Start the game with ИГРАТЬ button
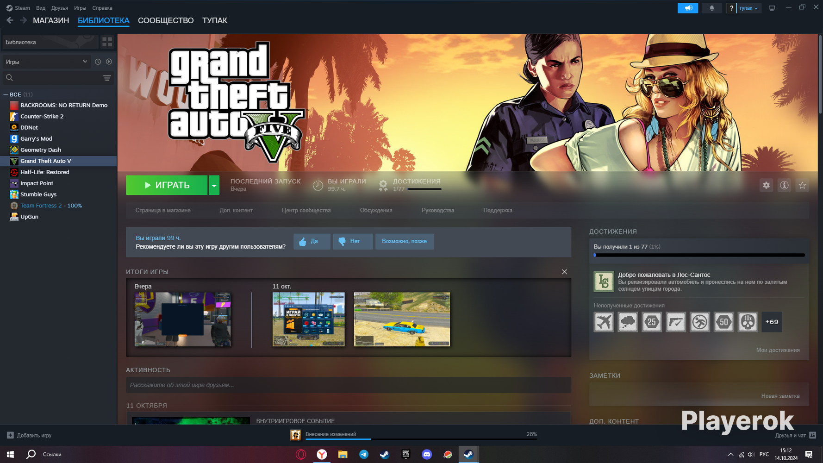 coord(167,185)
